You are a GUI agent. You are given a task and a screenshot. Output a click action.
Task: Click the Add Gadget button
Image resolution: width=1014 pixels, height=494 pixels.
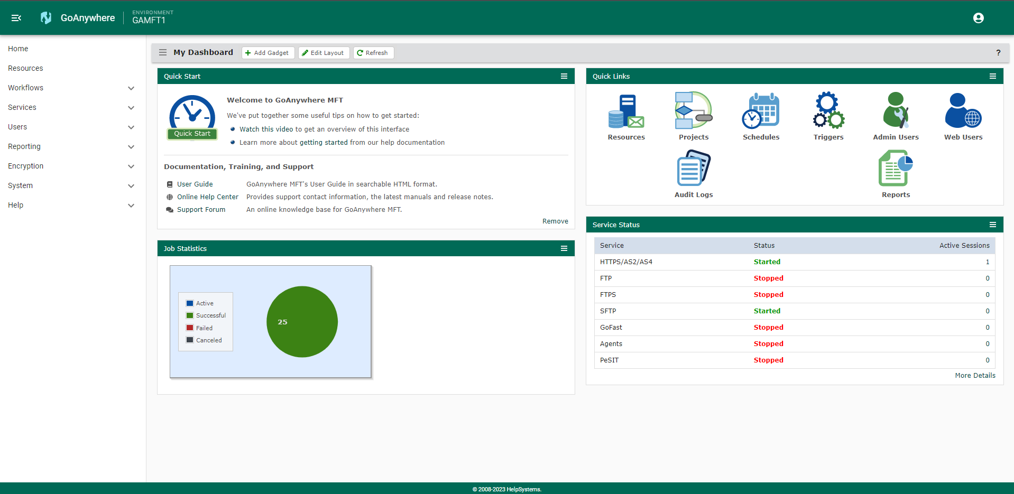pyautogui.click(x=268, y=52)
